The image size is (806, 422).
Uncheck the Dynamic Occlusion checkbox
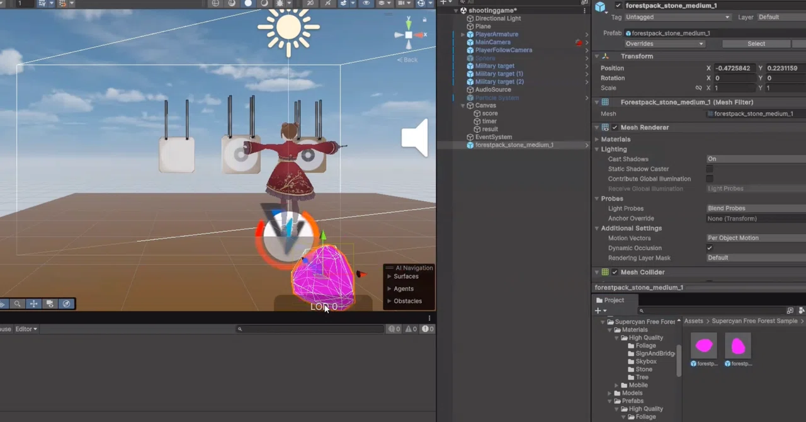click(710, 248)
